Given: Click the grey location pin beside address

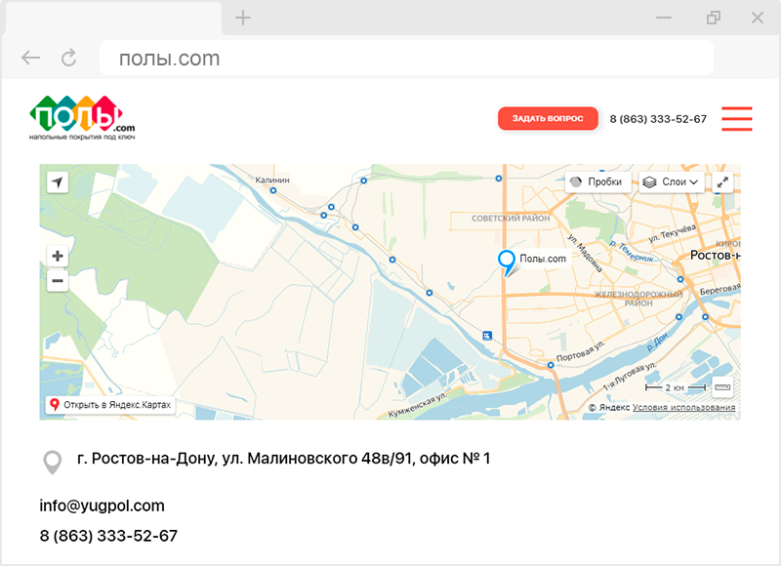Looking at the screenshot, I should (53, 463).
